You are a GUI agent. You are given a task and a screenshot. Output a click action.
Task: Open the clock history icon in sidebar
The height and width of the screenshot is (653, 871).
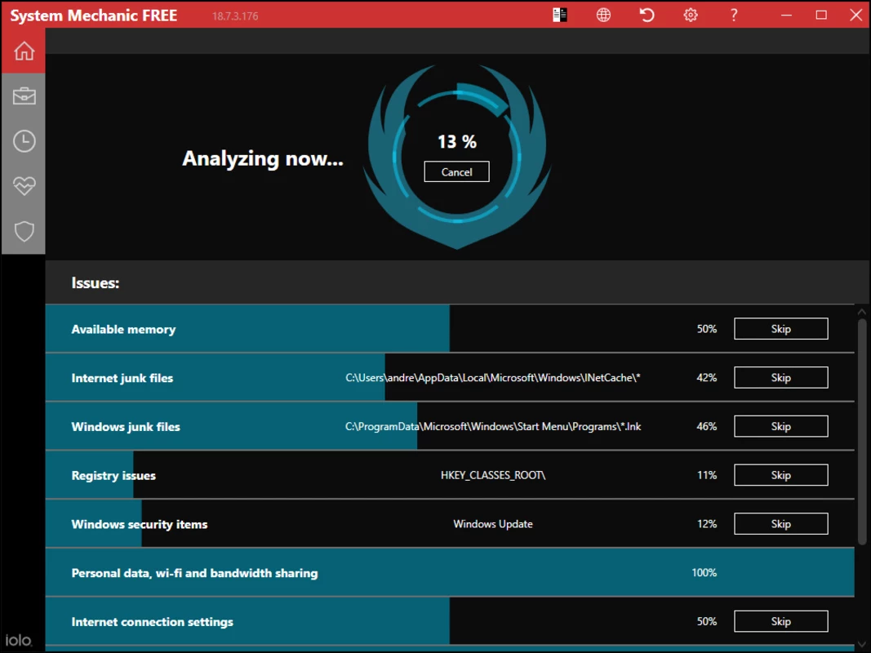point(24,141)
